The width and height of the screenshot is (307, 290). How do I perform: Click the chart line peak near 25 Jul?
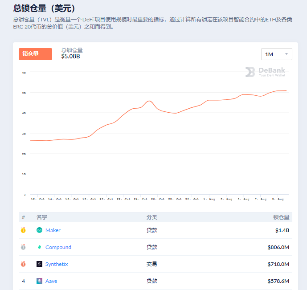149,101
